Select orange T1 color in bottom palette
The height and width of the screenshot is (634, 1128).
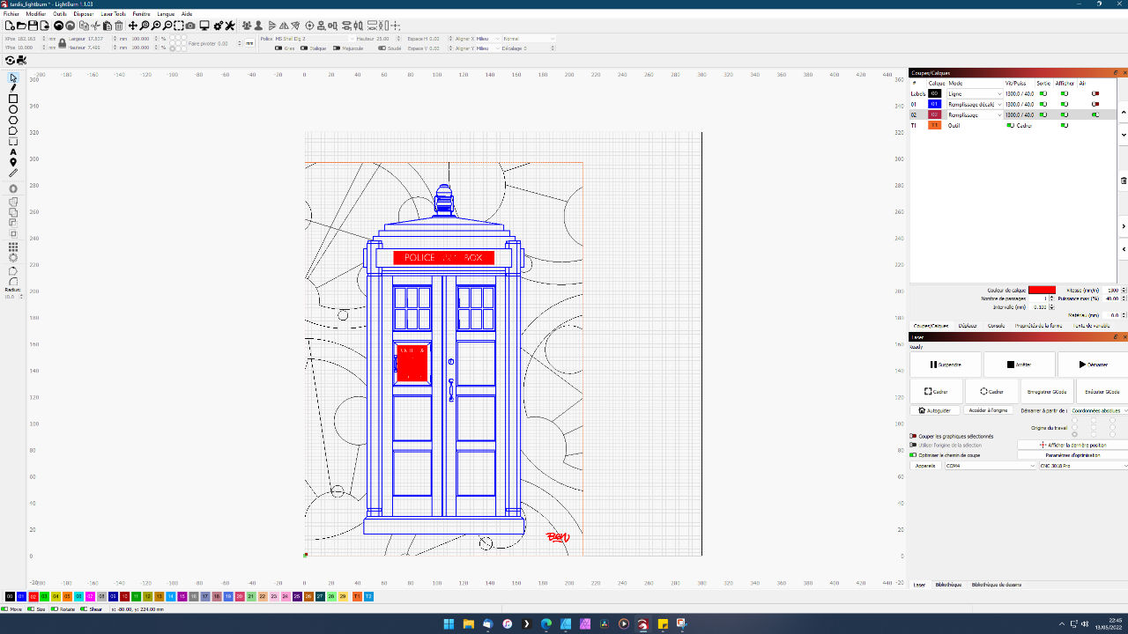357,596
